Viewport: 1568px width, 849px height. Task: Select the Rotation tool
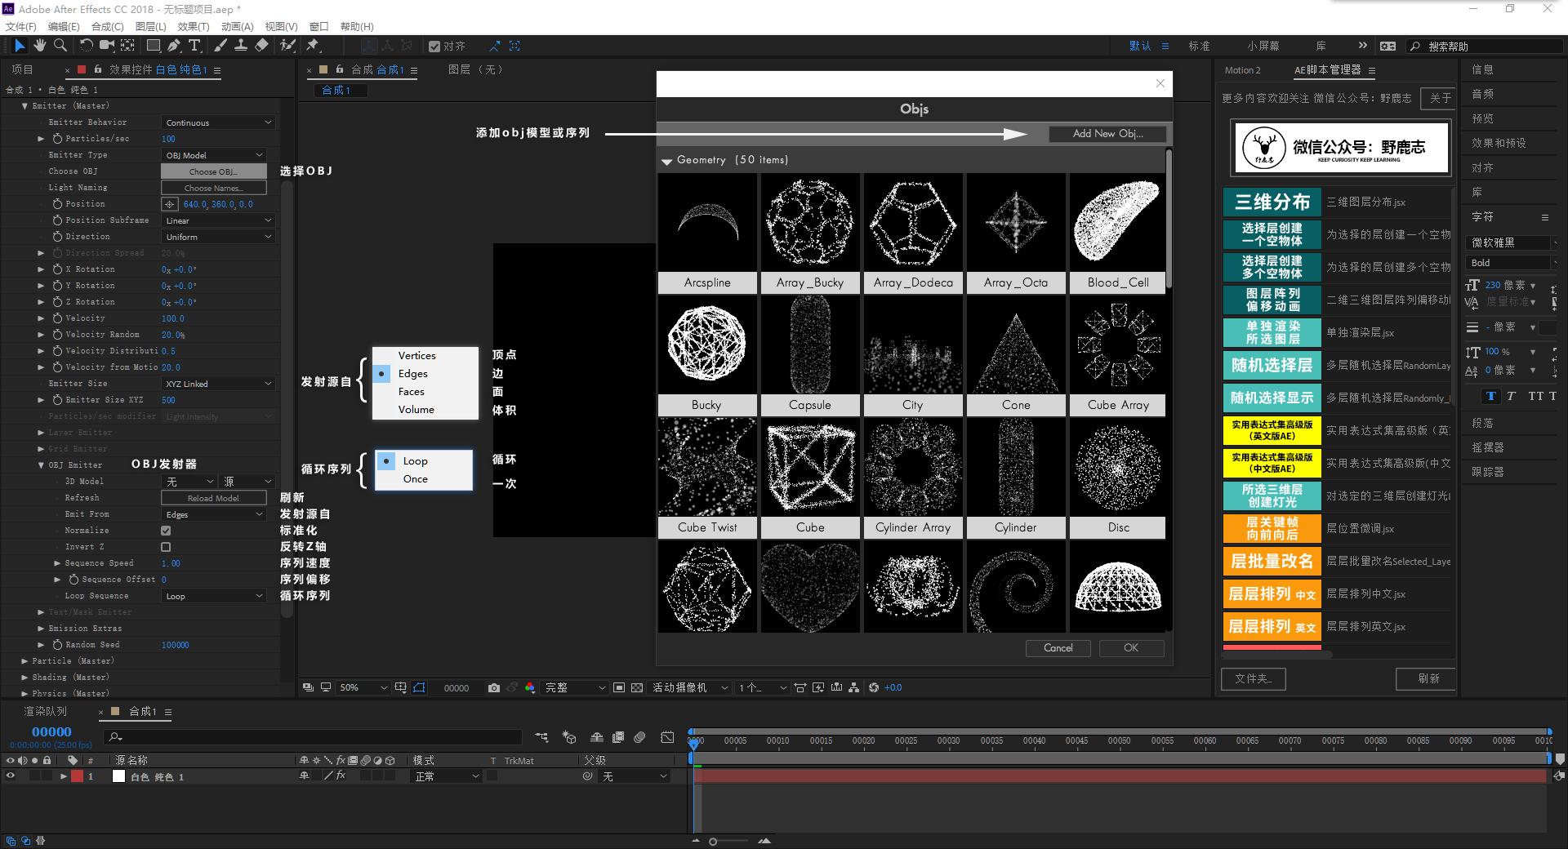click(86, 46)
